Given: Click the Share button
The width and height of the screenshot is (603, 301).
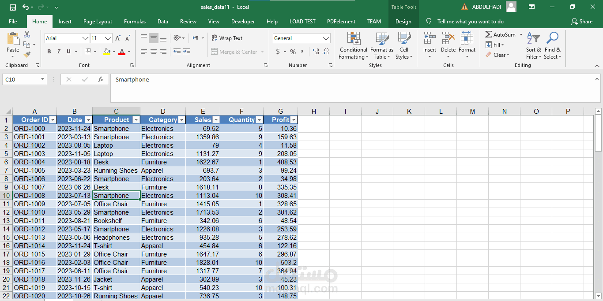Looking at the screenshot, I should tap(581, 22).
